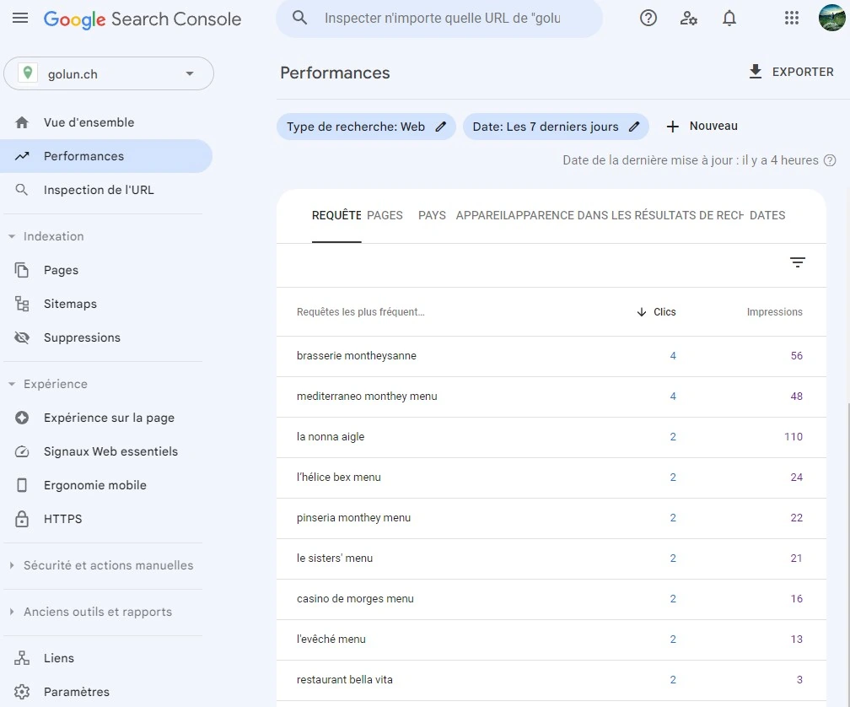This screenshot has height=707, width=850.
Task: Open the account profile avatar
Action: [831, 18]
